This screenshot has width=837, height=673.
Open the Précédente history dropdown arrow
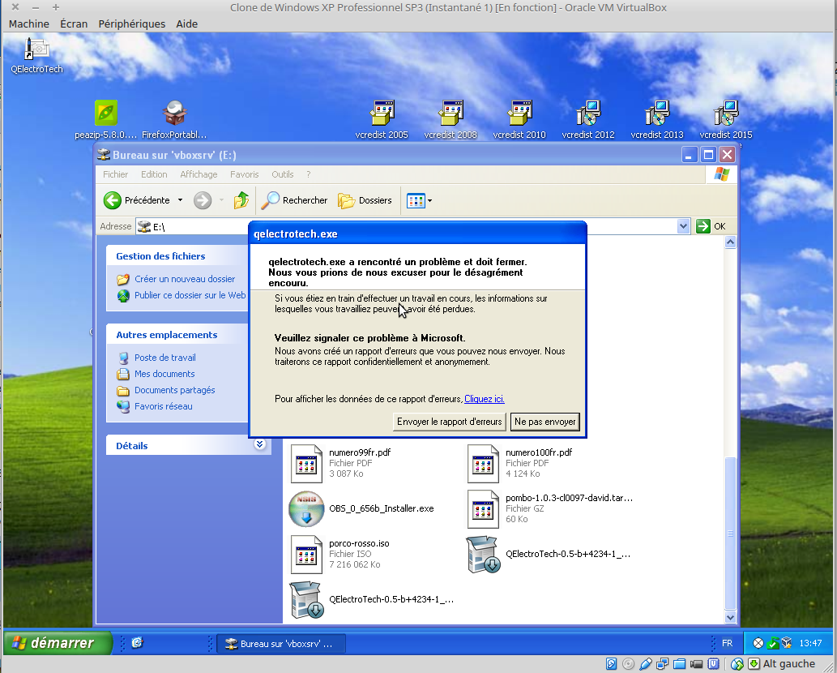[180, 200]
